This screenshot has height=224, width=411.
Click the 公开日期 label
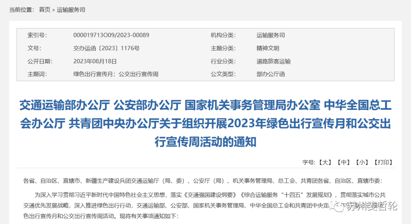point(40,61)
